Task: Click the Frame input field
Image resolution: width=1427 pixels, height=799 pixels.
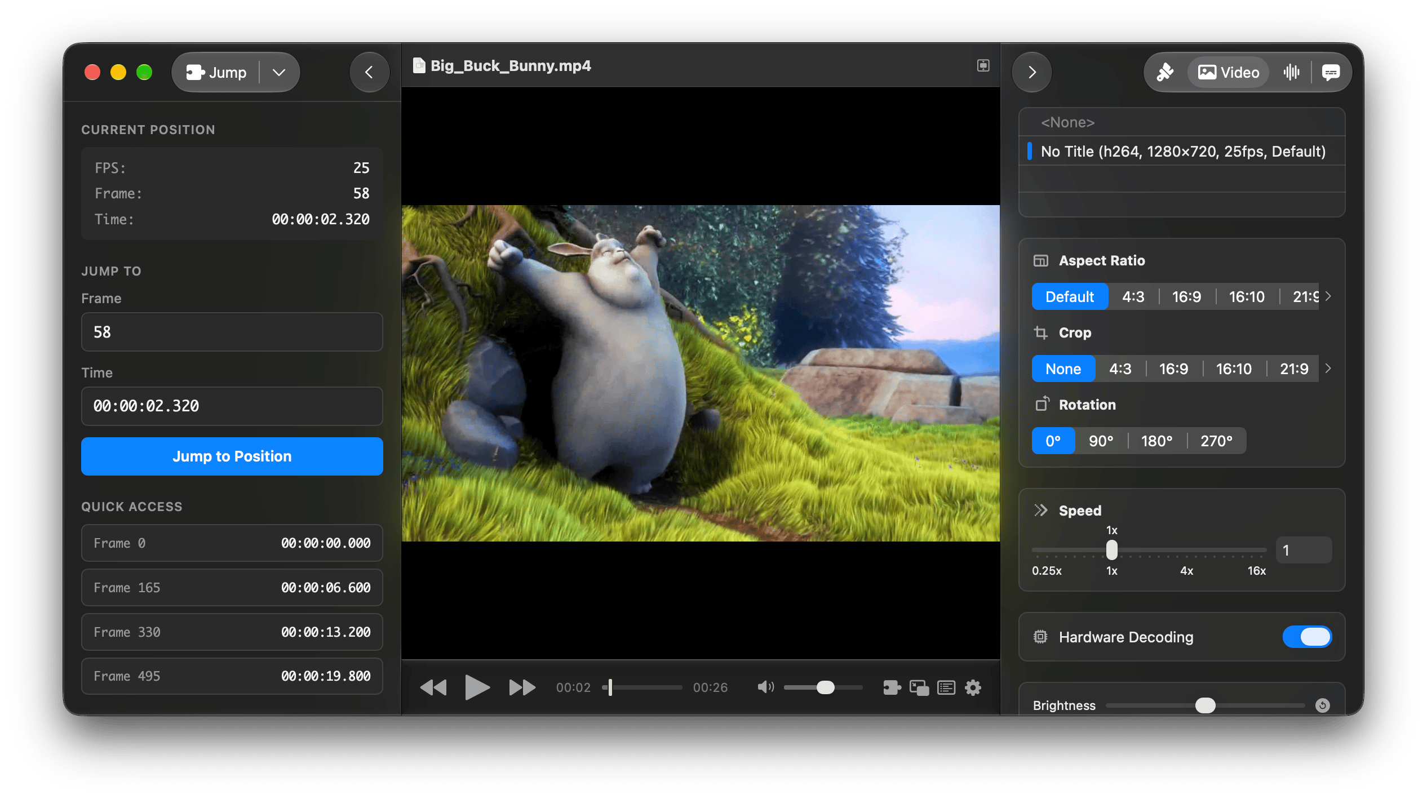Action: 232,332
